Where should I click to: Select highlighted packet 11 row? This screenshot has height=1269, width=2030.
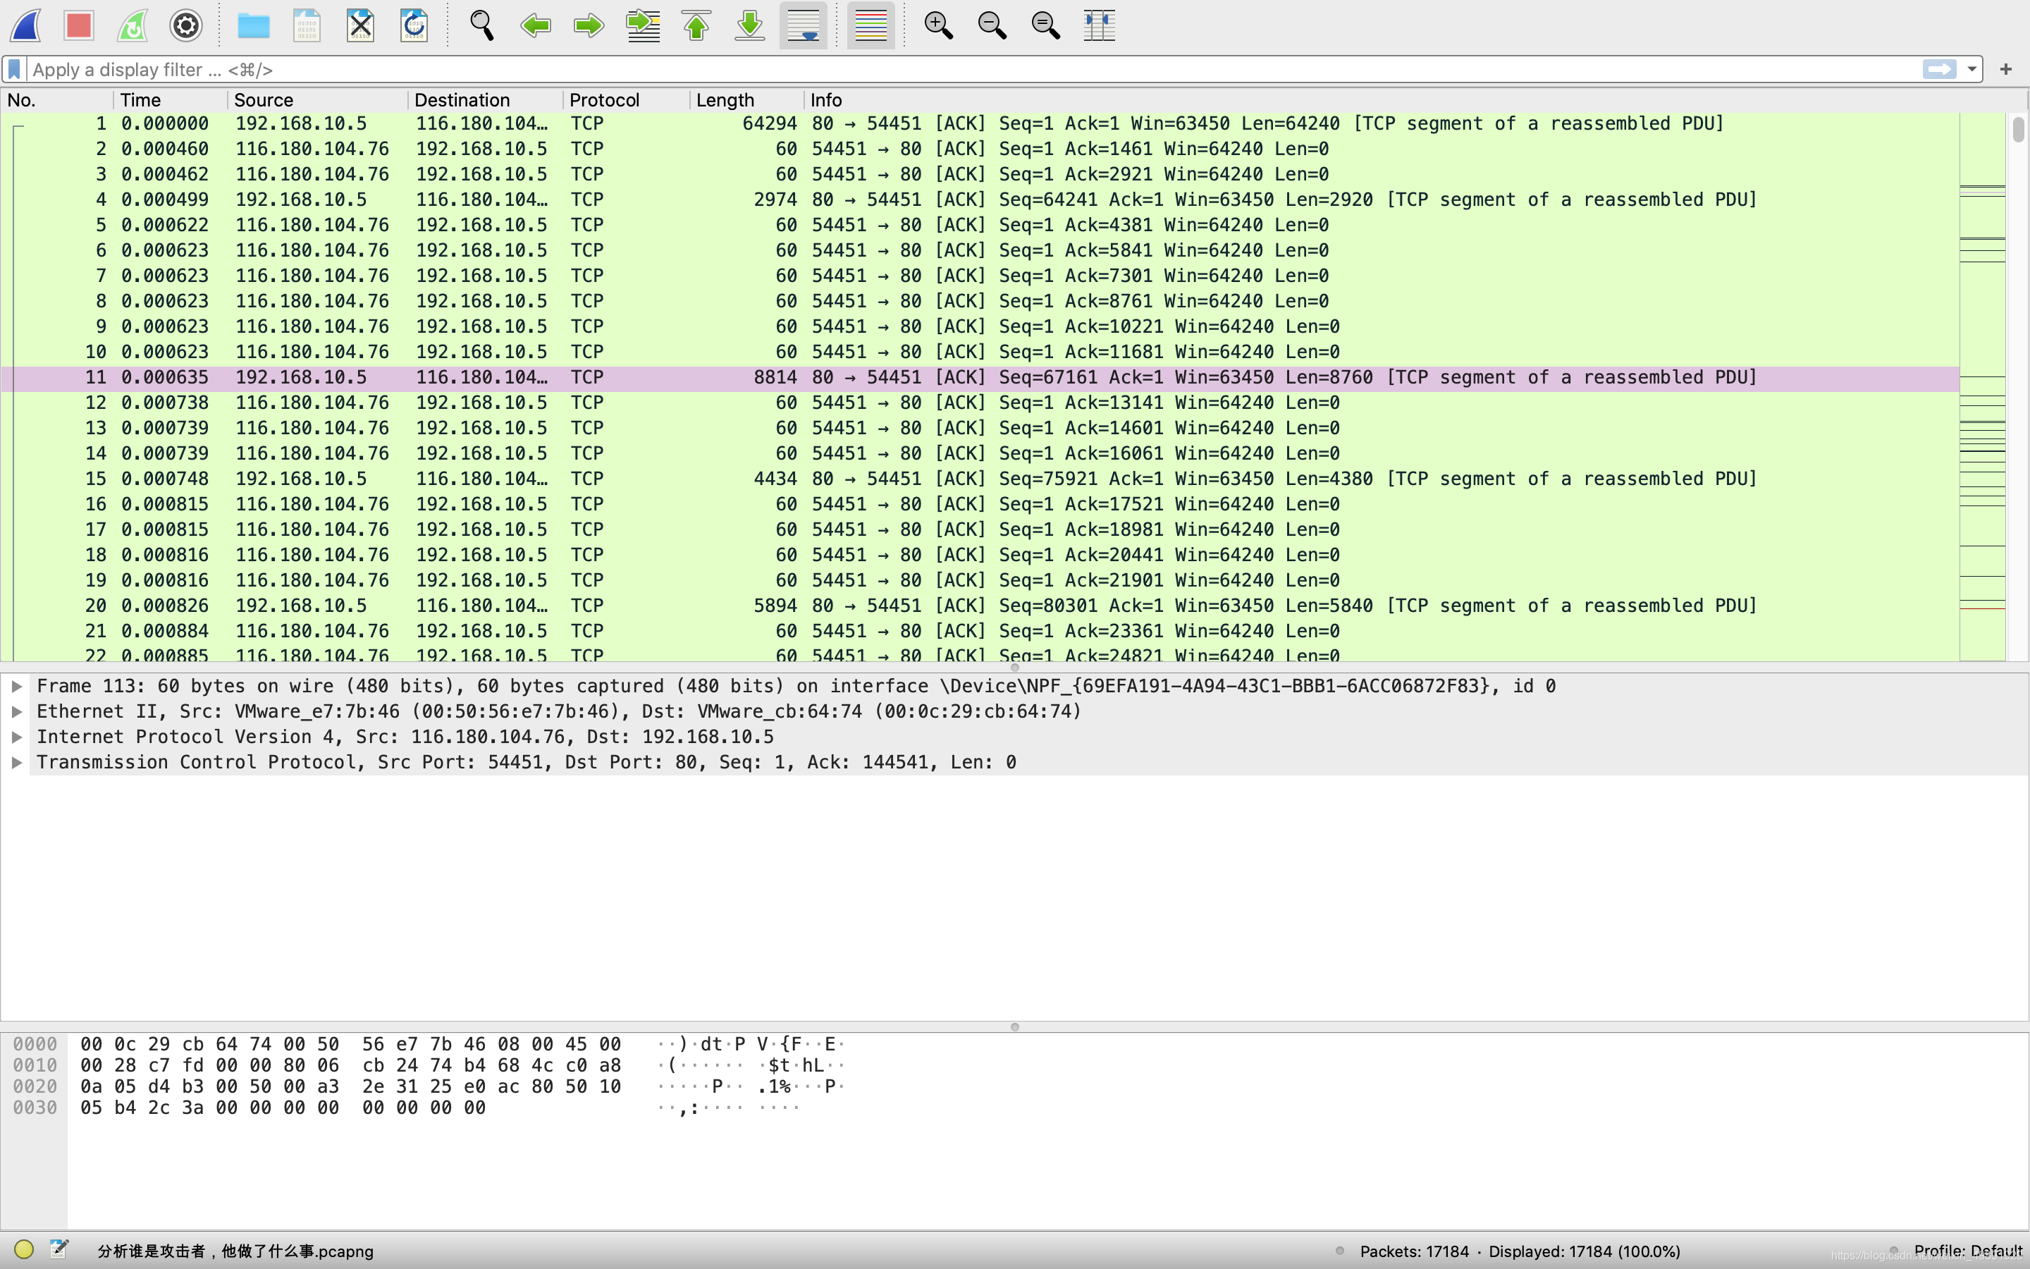click(980, 378)
